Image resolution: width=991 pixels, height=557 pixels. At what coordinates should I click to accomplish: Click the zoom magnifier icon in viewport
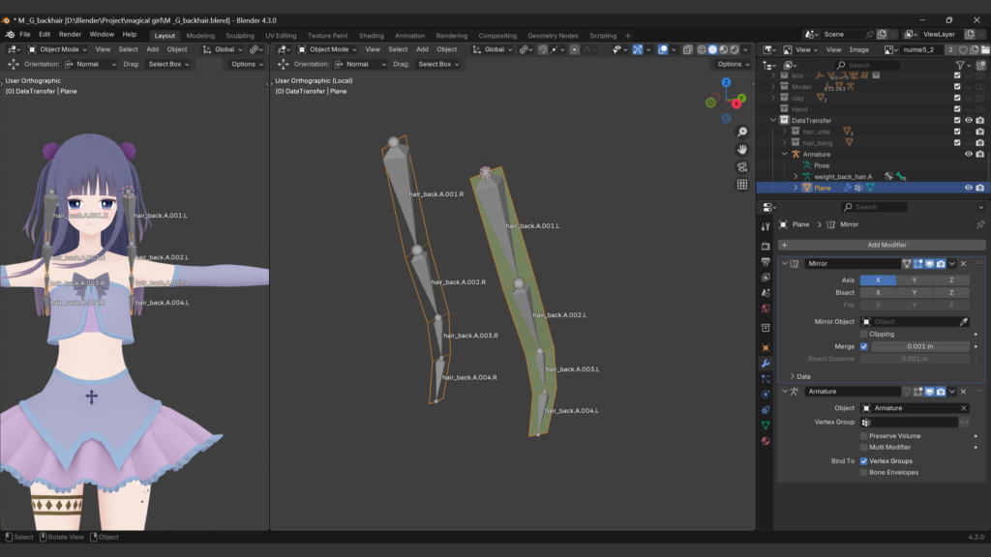[741, 132]
